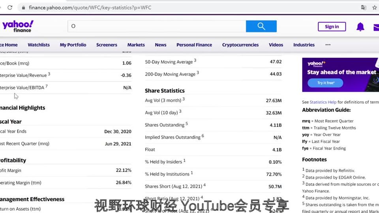Viewport: 379px width, 213px height.
Task: Bookmark this page with the star icon
Action: [375, 7]
